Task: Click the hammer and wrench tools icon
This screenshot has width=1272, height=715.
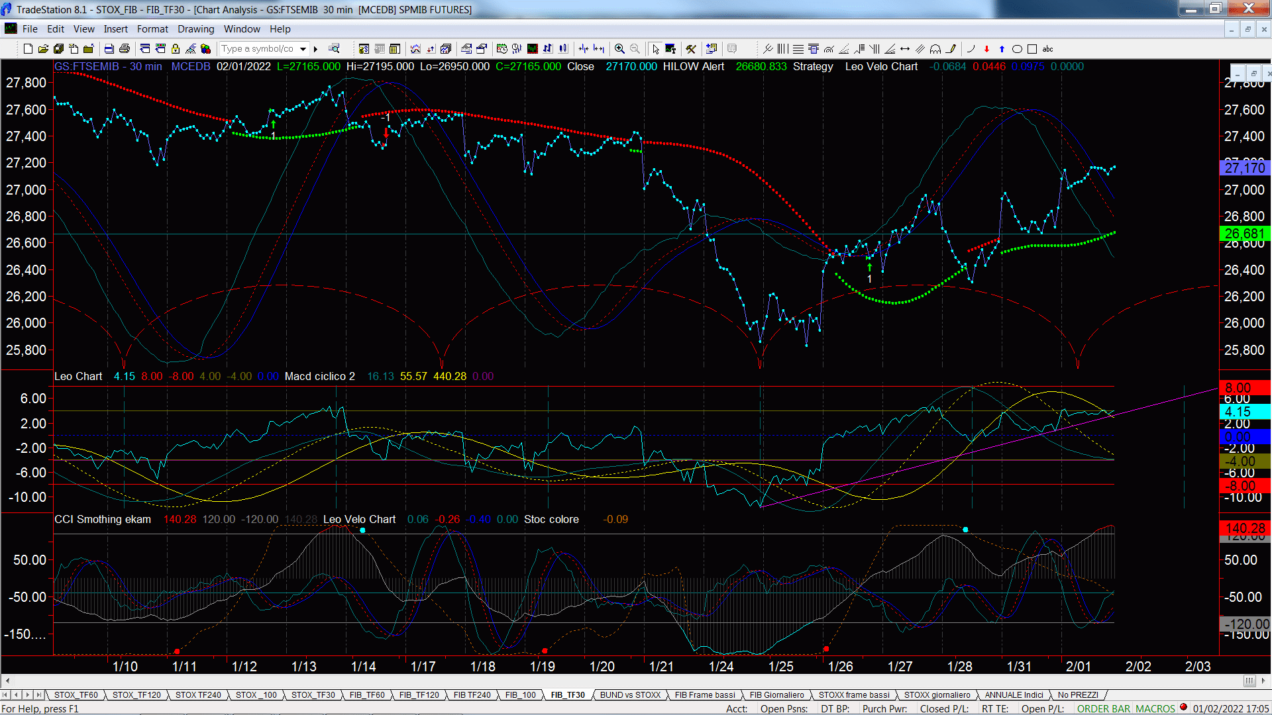Action: click(690, 49)
